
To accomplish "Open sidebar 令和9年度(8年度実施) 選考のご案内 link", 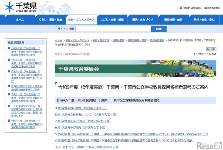I will (26, 52).
